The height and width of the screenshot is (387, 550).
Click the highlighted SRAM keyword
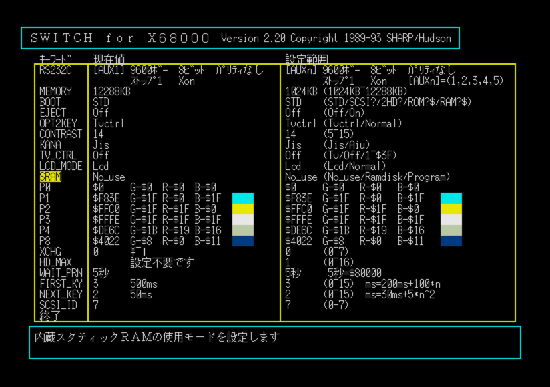click(51, 177)
